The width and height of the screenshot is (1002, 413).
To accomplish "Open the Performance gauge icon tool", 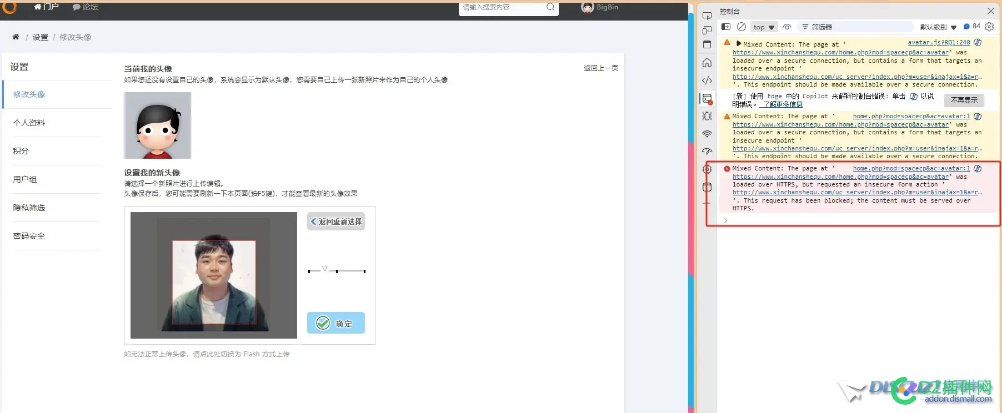I will [x=707, y=151].
